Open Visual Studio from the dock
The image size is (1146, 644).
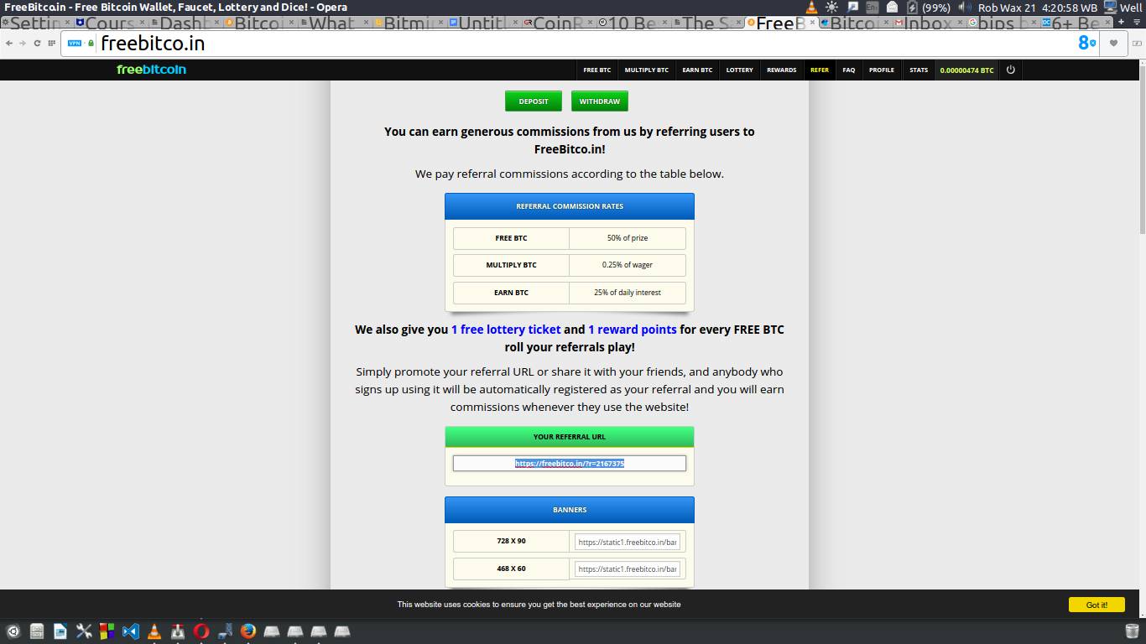pos(130,630)
